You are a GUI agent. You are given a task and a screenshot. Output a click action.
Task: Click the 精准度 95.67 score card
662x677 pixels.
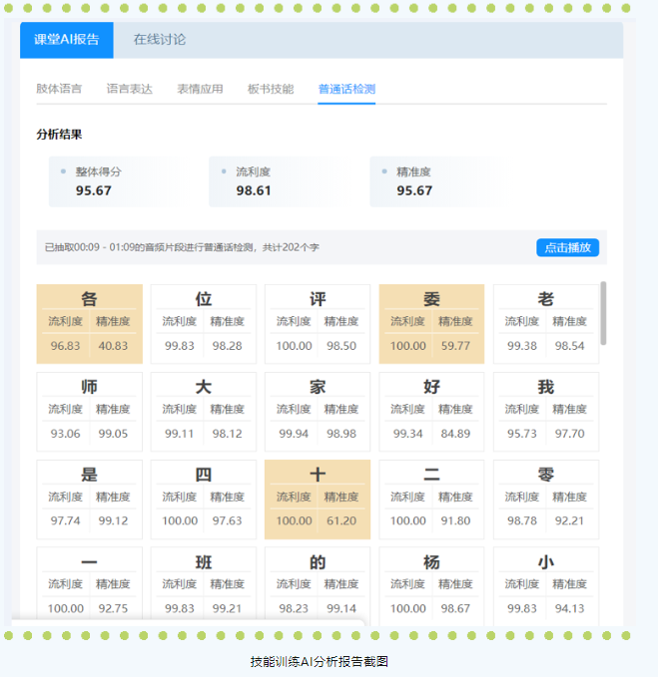(x=434, y=181)
